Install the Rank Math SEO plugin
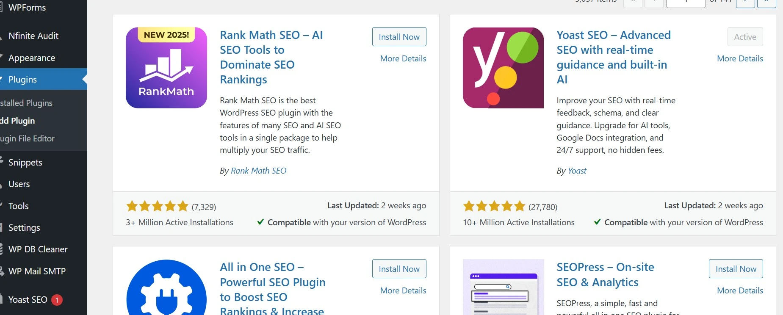The width and height of the screenshot is (783, 315). pyautogui.click(x=399, y=37)
